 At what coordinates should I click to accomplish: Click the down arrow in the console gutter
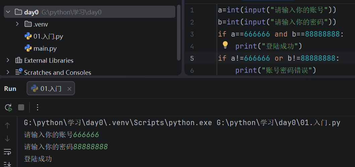click(x=7, y=138)
